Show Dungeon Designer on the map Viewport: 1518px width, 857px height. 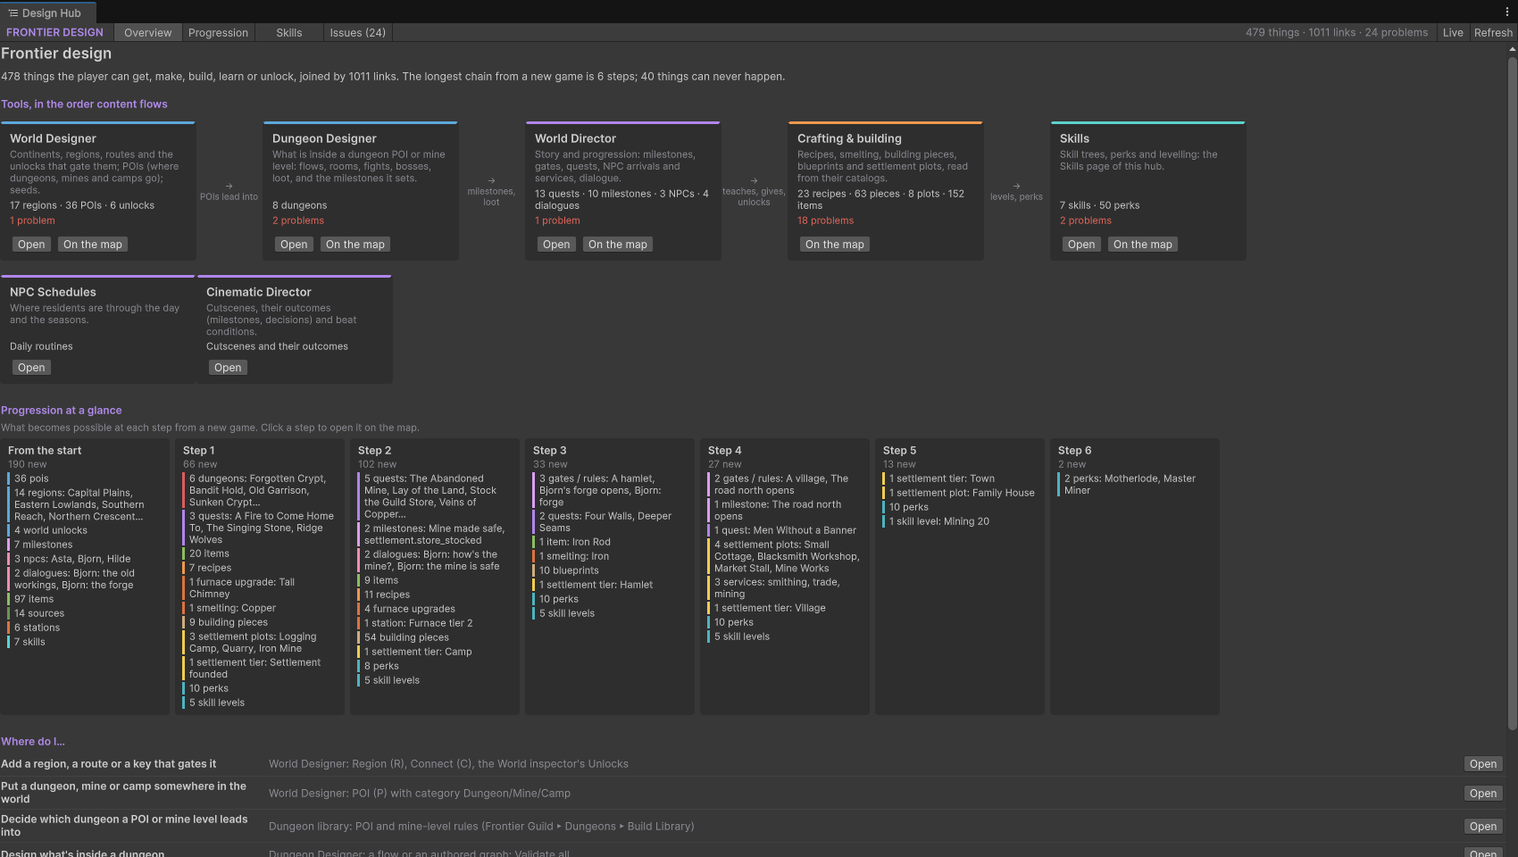(354, 245)
